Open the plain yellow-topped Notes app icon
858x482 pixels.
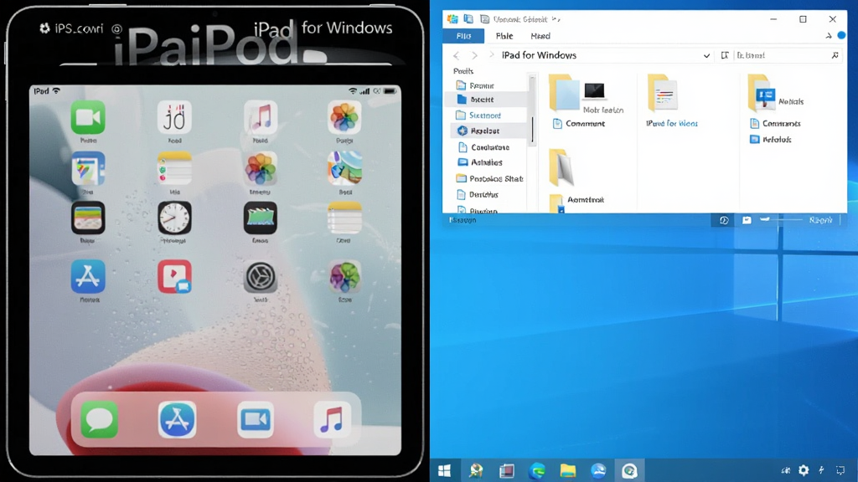tap(344, 218)
